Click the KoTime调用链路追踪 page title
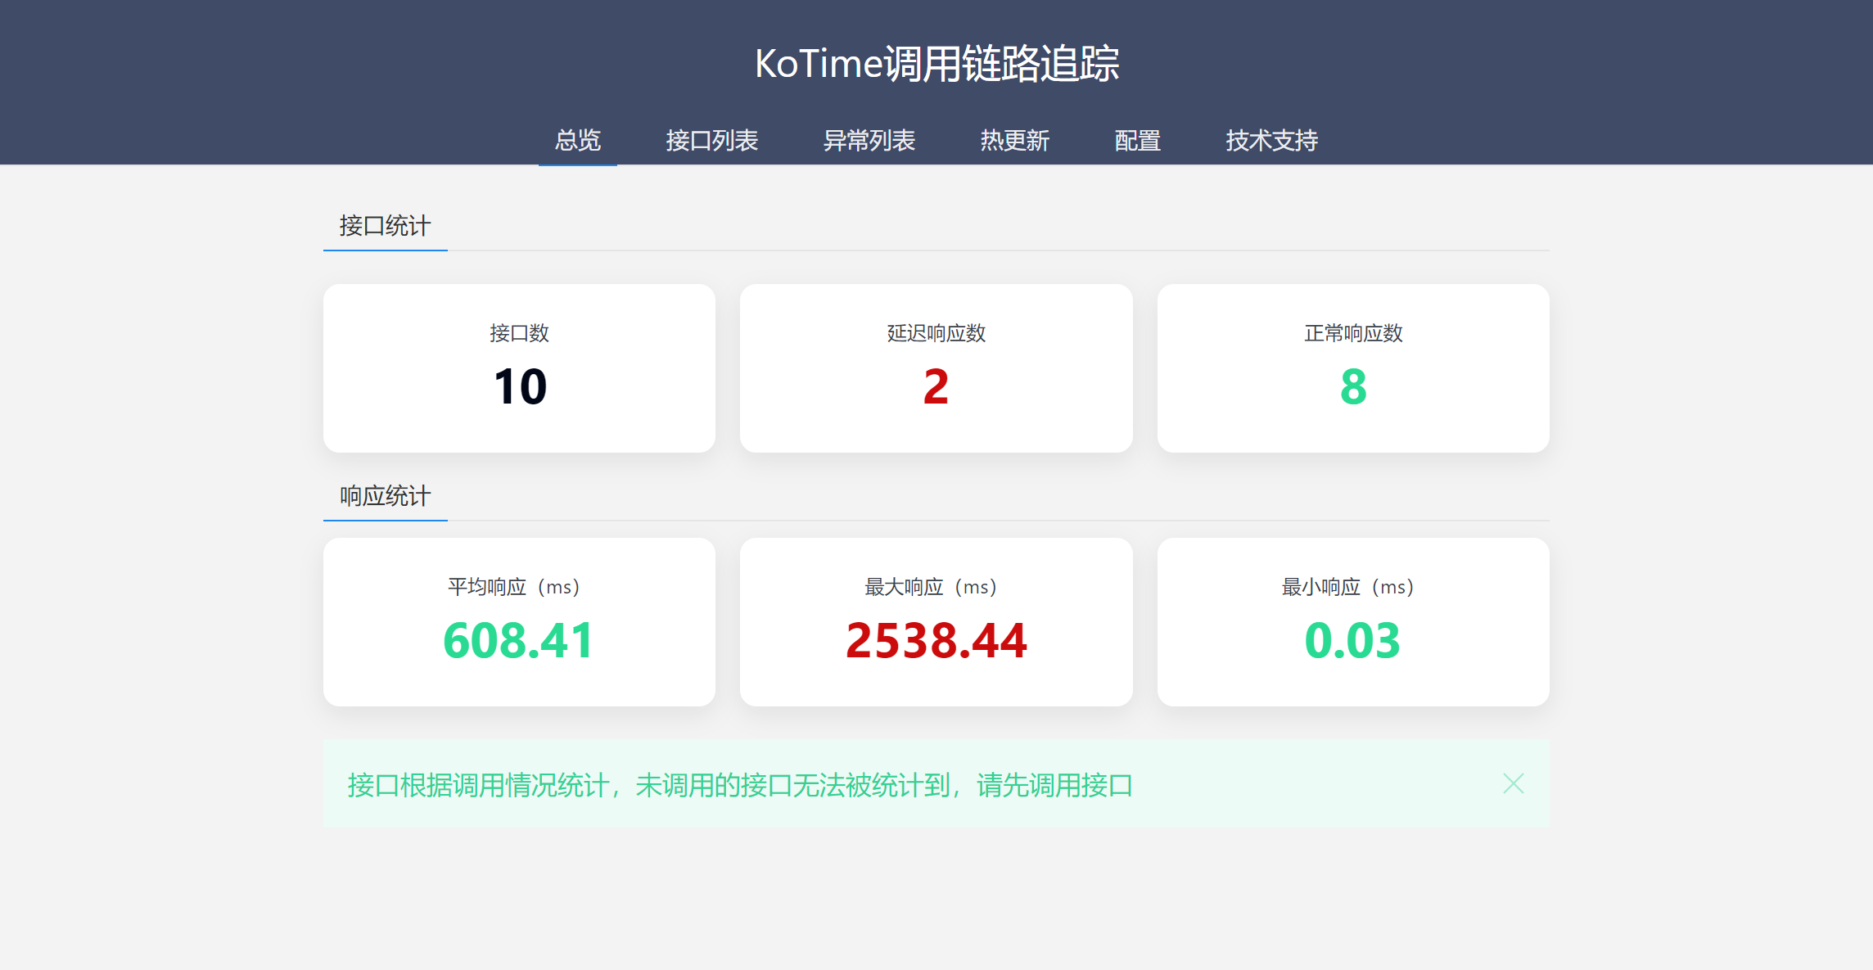The height and width of the screenshot is (970, 1873). coord(936,64)
